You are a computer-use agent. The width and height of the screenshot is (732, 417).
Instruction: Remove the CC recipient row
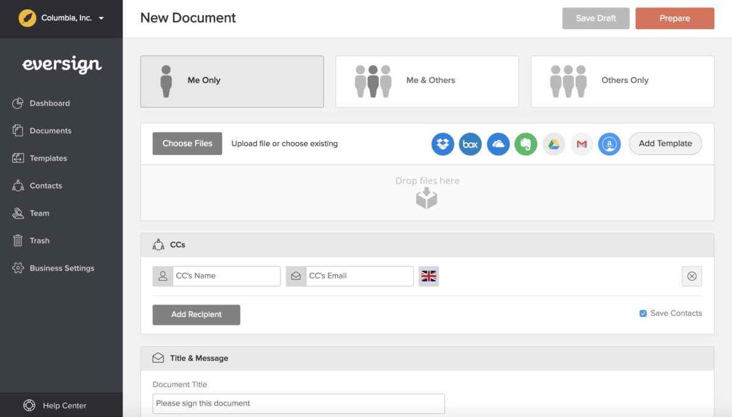pyautogui.click(x=692, y=276)
